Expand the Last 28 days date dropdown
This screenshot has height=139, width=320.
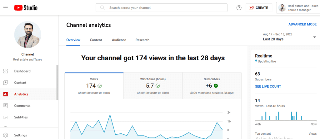point(314,37)
